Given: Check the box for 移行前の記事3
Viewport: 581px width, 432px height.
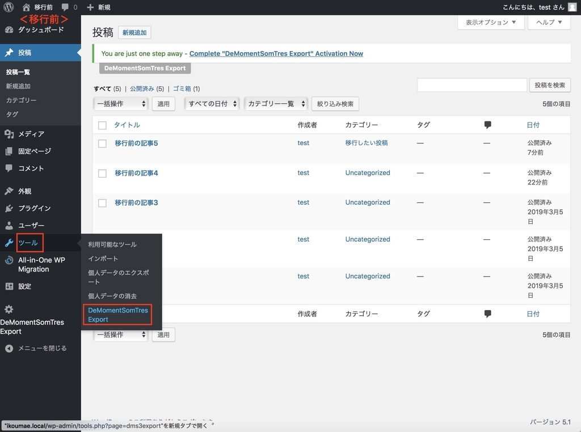Looking at the screenshot, I should 102,203.
